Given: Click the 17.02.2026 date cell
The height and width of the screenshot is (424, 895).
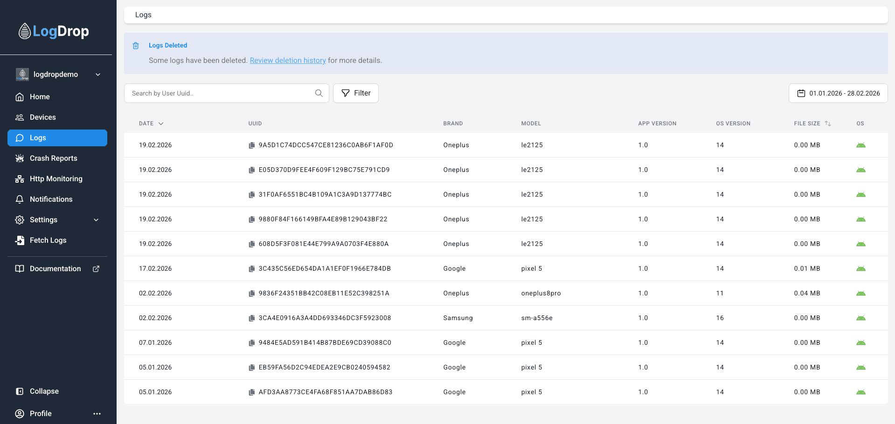Looking at the screenshot, I should click(x=155, y=269).
